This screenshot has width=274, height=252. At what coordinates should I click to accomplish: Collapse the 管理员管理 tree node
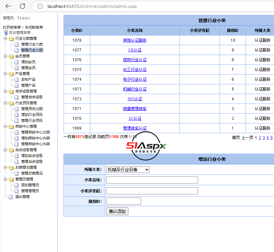[x=6, y=179]
